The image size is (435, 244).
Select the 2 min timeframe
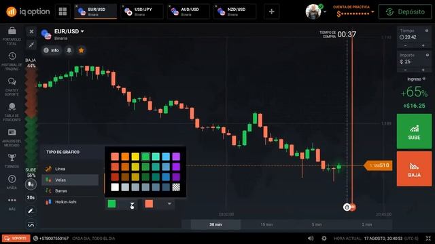tap(367, 224)
